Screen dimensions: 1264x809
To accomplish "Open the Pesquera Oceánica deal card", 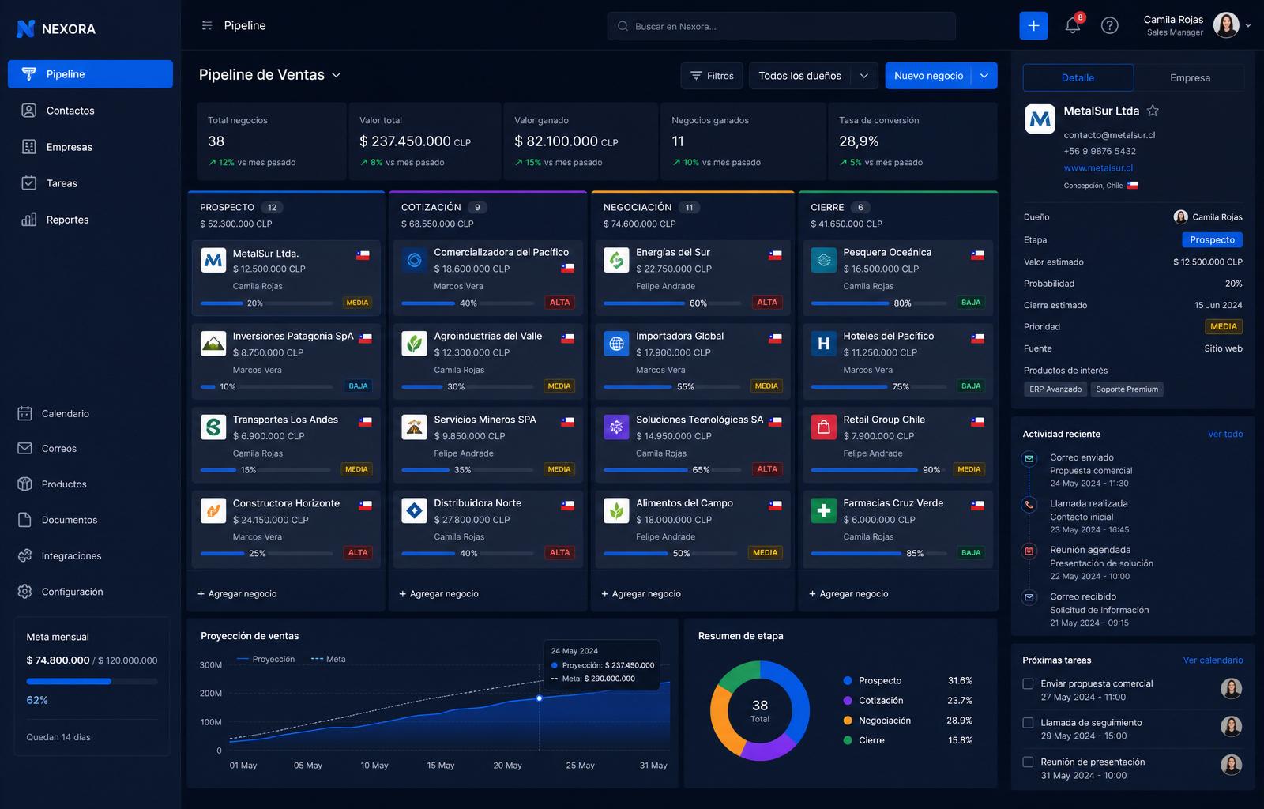I will (898, 277).
